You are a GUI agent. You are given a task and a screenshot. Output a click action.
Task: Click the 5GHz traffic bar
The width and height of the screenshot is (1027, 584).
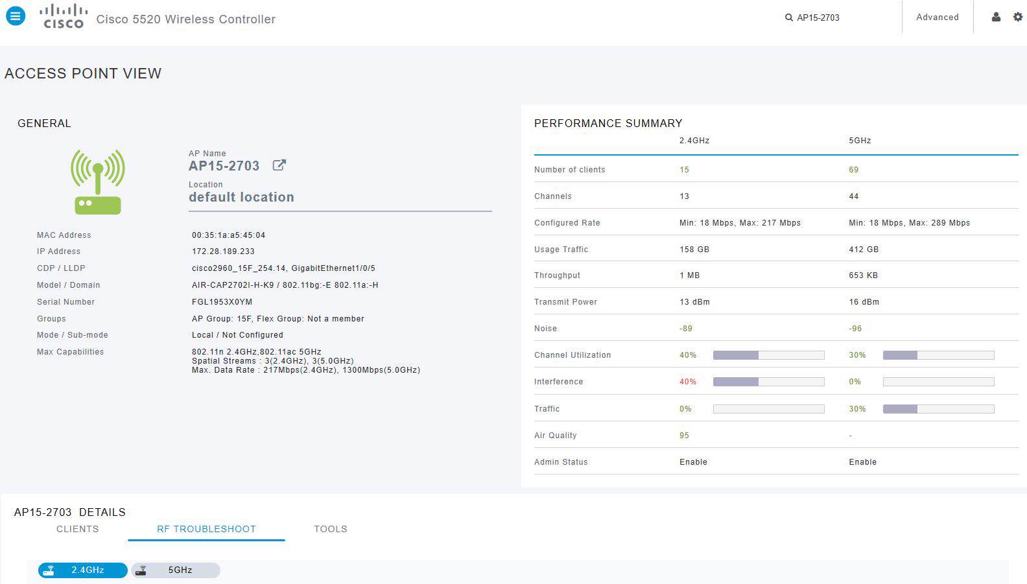pos(938,409)
